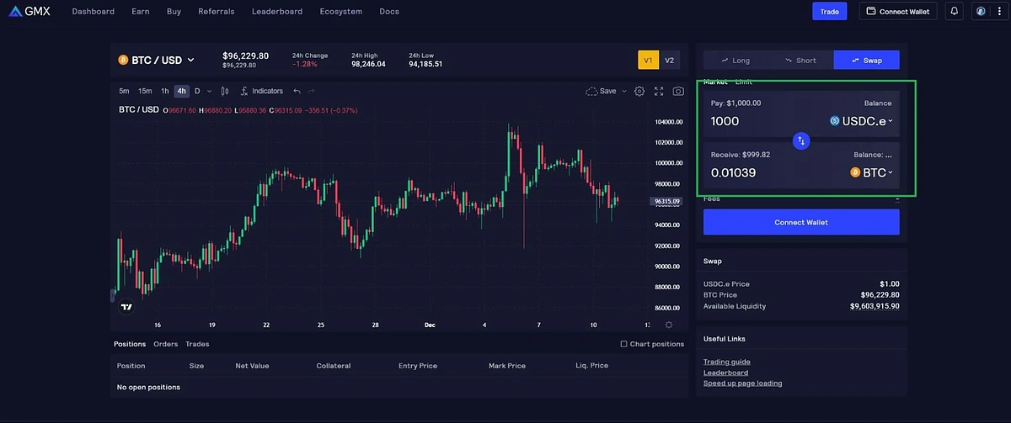Image resolution: width=1011 pixels, height=423 pixels.
Task: Select the Long tab
Action: pos(736,61)
